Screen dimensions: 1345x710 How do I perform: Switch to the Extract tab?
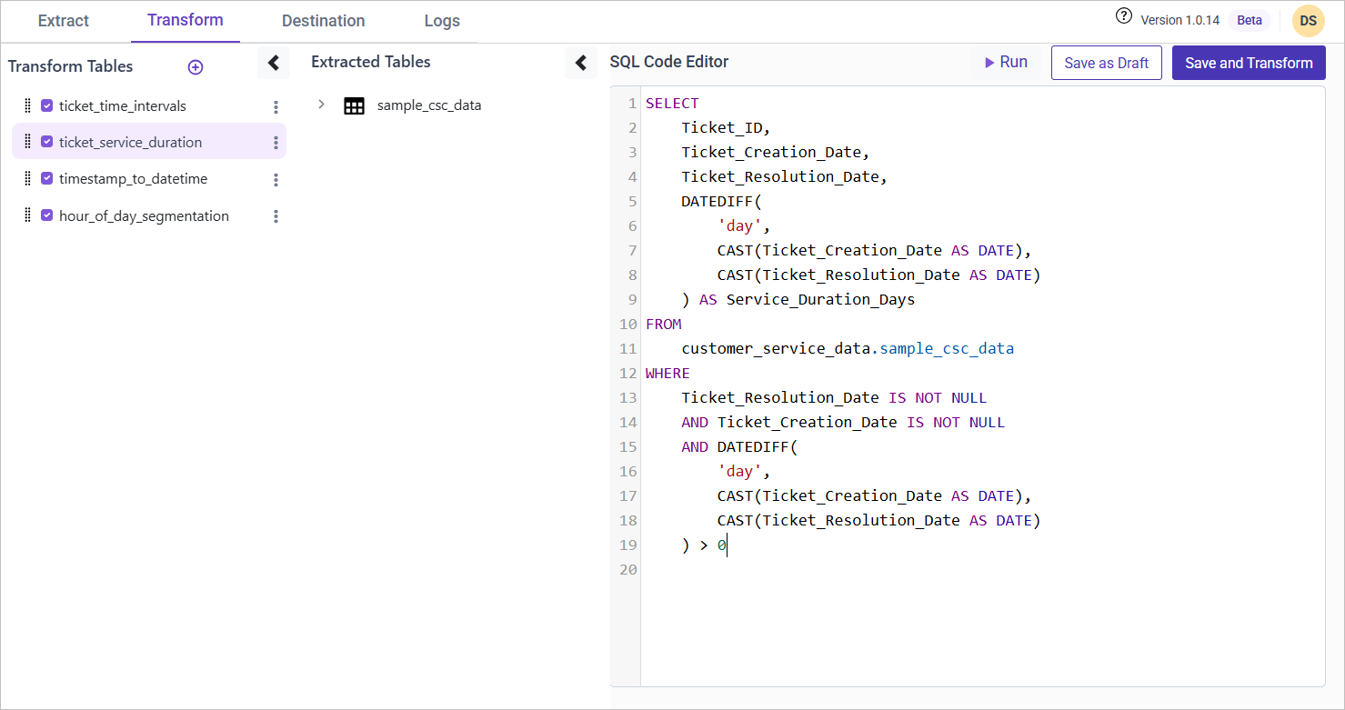pyautogui.click(x=64, y=21)
